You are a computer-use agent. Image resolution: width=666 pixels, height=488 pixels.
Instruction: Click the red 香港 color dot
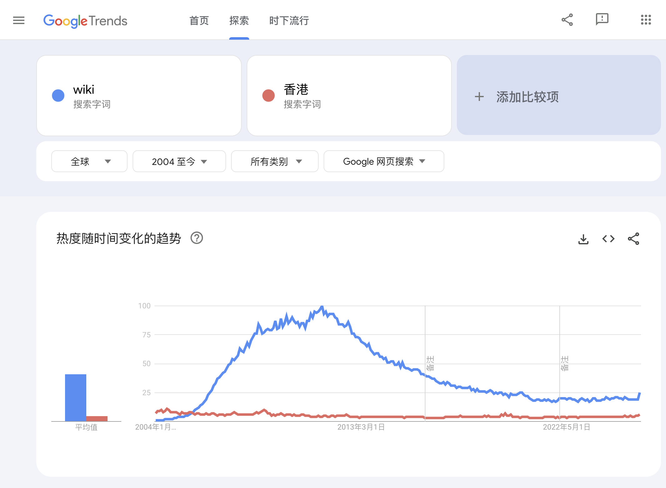269,96
